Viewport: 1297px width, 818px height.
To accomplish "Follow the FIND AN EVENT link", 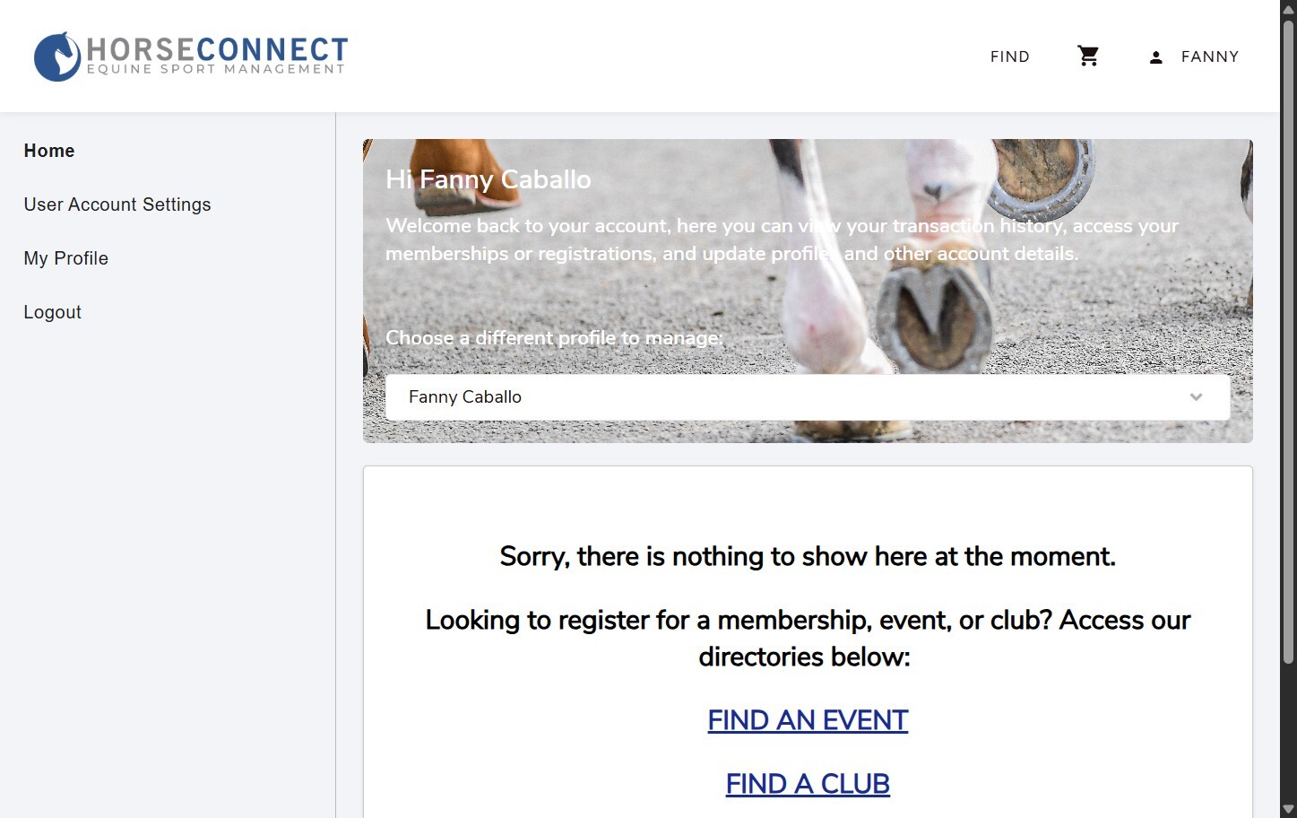I will click(808, 720).
